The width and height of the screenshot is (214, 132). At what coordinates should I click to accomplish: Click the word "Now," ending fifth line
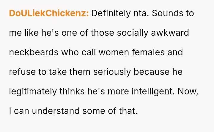pos(188,91)
